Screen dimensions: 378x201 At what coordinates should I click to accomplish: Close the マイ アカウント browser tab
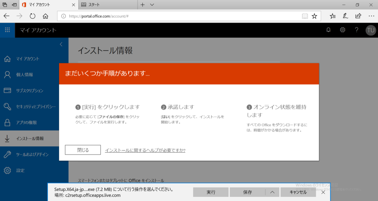(x=73, y=4)
